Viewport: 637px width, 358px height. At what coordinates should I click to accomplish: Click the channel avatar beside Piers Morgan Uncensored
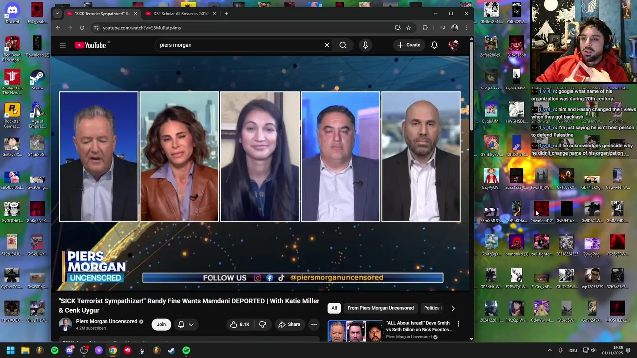(65, 324)
